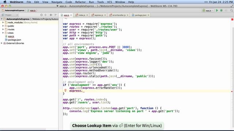
Task: Click the date and time in menu bar
Action: tap(221, 2)
